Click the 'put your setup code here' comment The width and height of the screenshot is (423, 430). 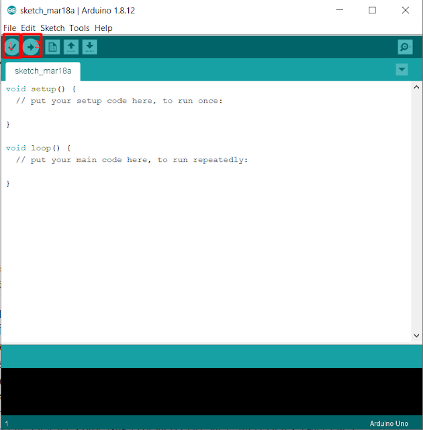pyautogui.click(x=119, y=101)
